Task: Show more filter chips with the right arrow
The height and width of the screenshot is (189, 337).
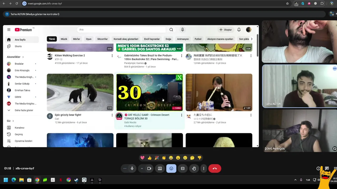Action: pyautogui.click(x=251, y=39)
